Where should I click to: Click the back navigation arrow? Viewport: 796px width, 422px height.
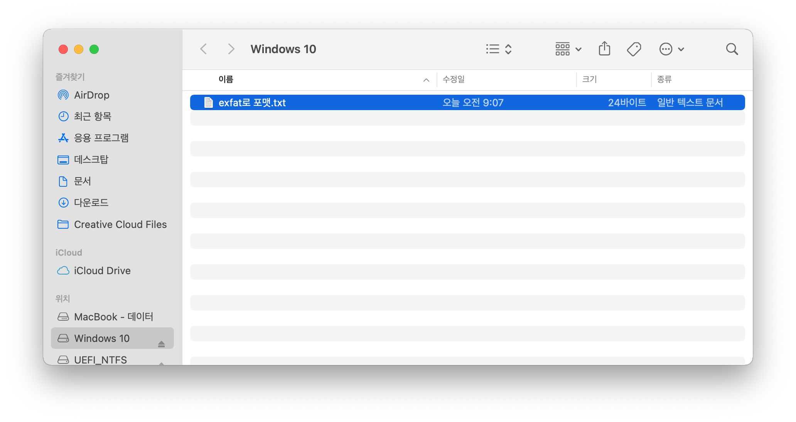pos(204,49)
